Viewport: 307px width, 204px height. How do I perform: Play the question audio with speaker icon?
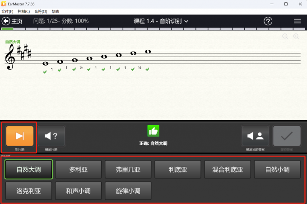(51, 136)
